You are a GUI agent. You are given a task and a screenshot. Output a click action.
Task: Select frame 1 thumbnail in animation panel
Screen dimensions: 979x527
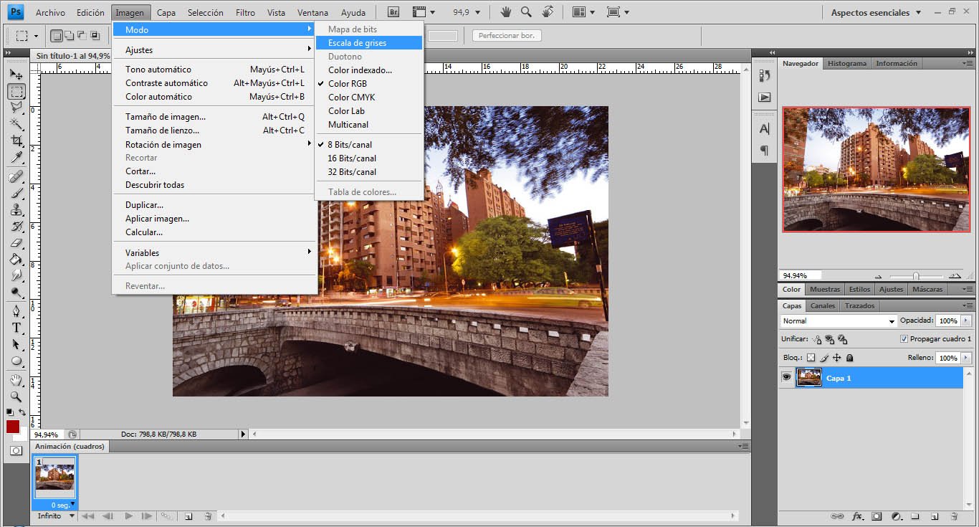54,477
